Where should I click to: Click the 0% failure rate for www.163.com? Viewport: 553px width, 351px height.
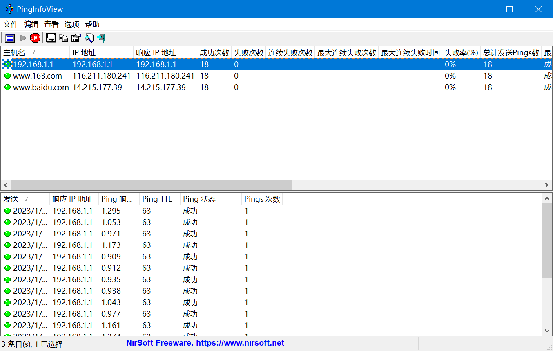point(450,76)
